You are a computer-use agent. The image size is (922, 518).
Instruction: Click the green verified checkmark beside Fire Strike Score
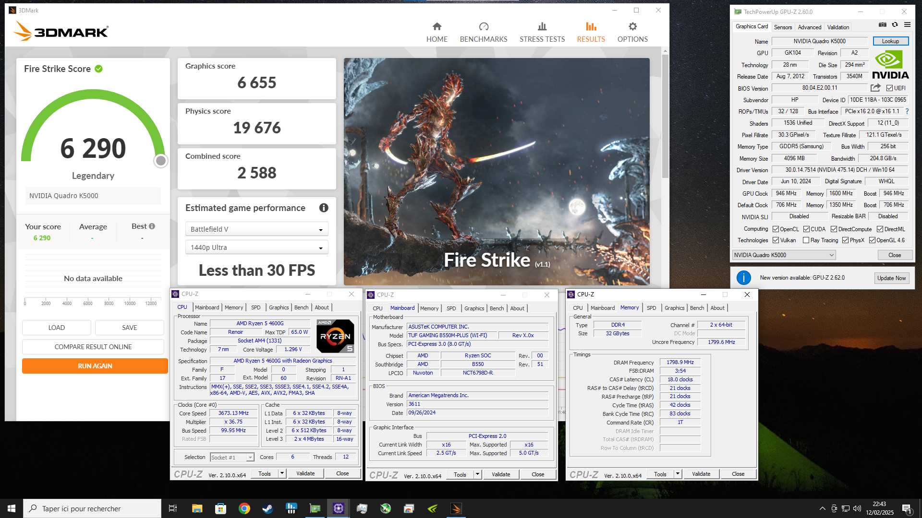coord(98,69)
